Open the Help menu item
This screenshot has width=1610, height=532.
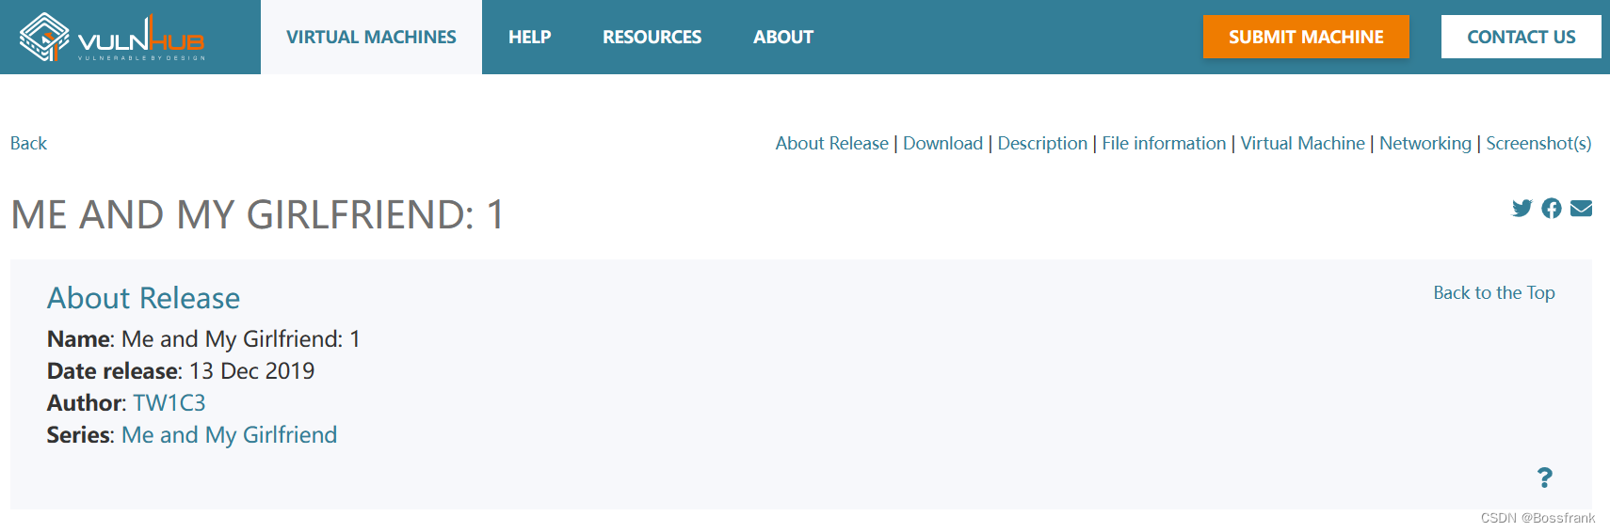(x=530, y=38)
